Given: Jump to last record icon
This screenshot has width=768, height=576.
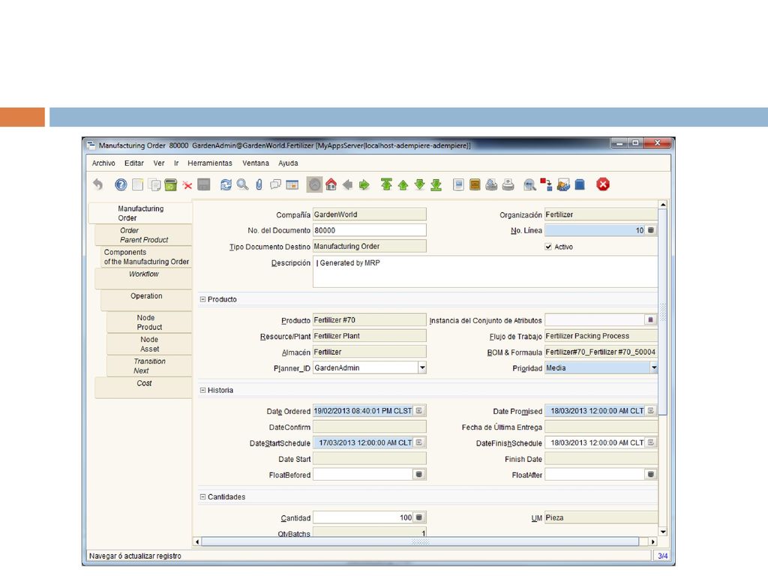Looking at the screenshot, I should pyautogui.click(x=436, y=184).
